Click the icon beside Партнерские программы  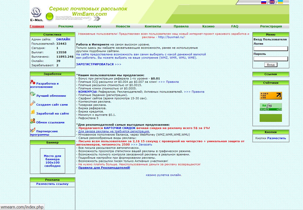pyautogui.click(x=33, y=130)
